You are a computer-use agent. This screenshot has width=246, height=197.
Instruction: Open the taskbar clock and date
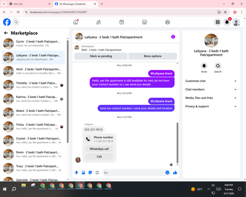pos(229,189)
